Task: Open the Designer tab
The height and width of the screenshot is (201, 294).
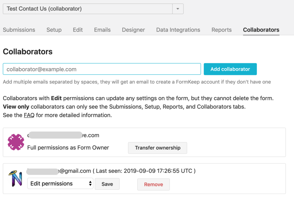Action: click(x=133, y=30)
